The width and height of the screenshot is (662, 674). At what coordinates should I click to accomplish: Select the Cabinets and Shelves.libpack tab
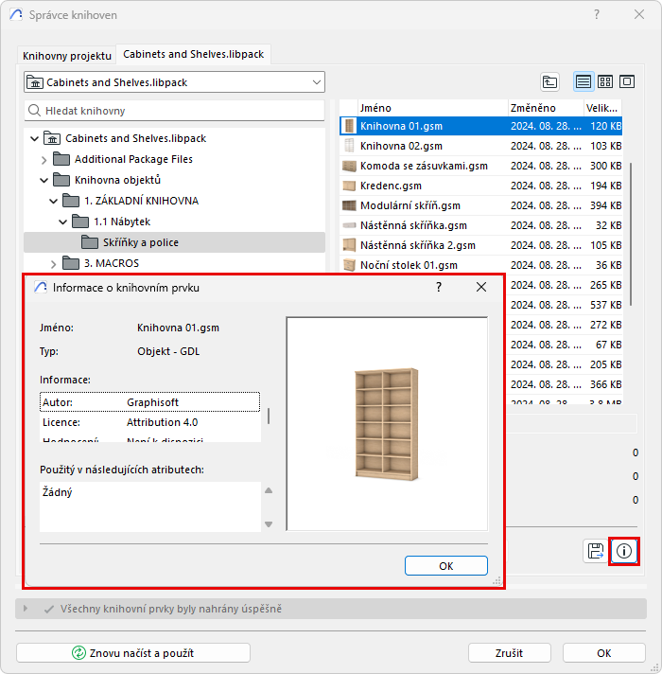click(x=193, y=54)
